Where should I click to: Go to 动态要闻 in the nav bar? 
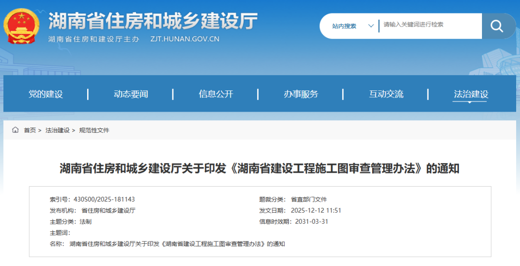130,94
